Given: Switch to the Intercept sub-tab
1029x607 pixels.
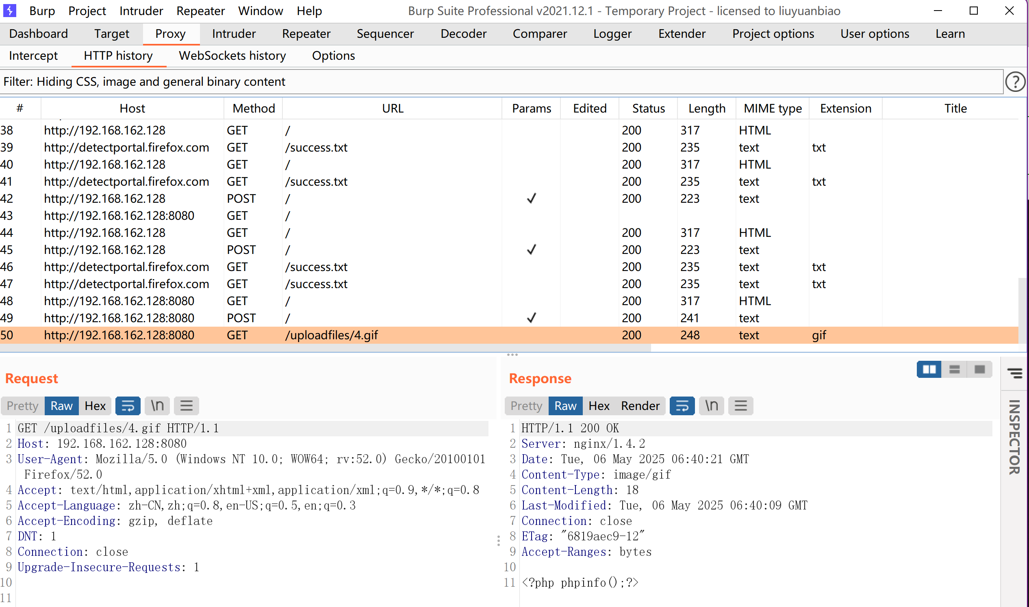Looking at the screenshot, I should (34, 56).
